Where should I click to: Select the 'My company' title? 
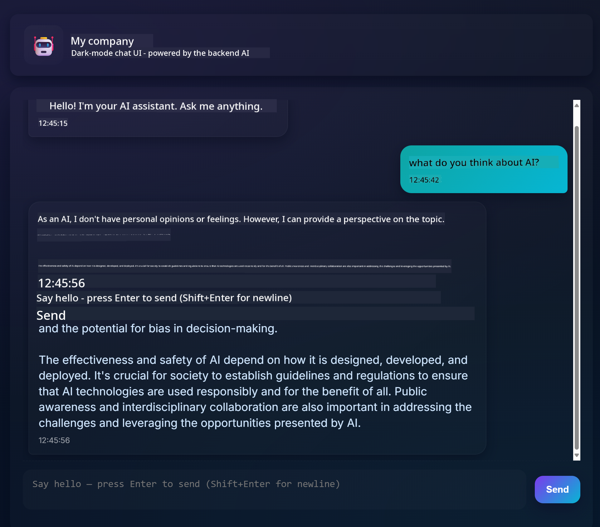[102, 41]
